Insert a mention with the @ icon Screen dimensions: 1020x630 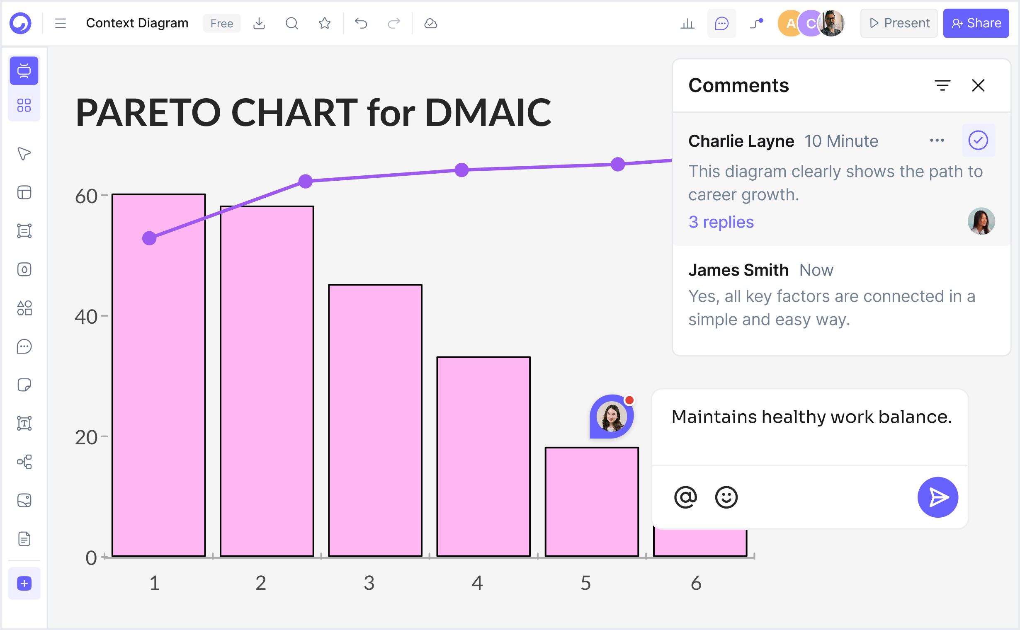click(685, 497)
